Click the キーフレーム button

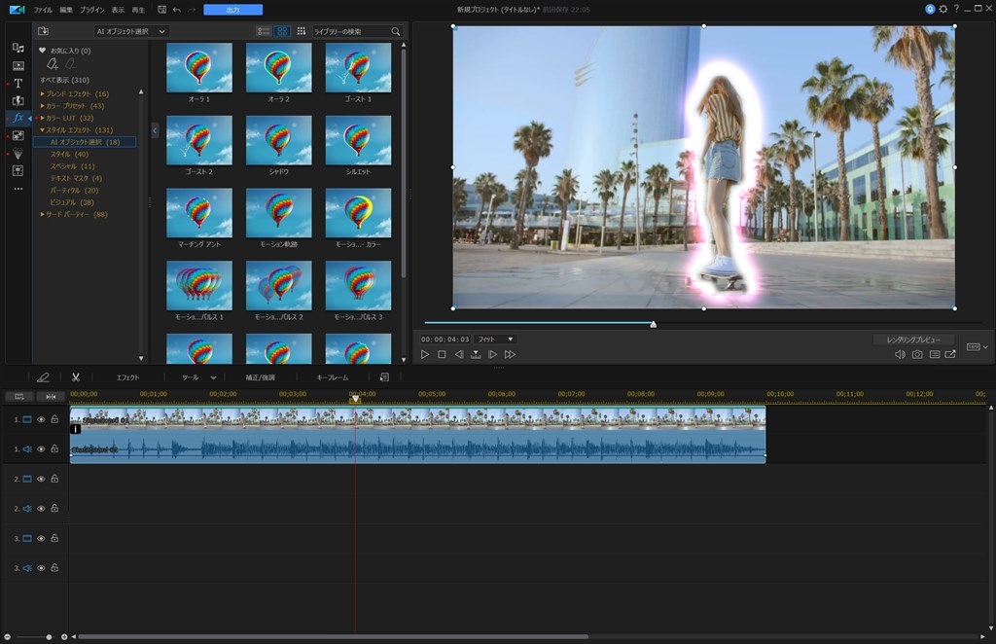coord(332,376)
